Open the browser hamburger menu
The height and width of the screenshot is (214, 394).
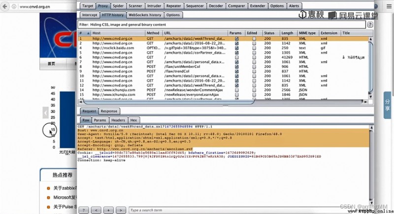click(389, 6)
